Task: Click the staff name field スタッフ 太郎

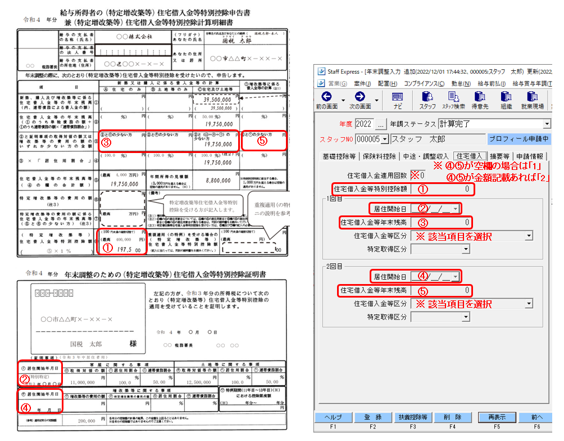Action: click(437, 139)
